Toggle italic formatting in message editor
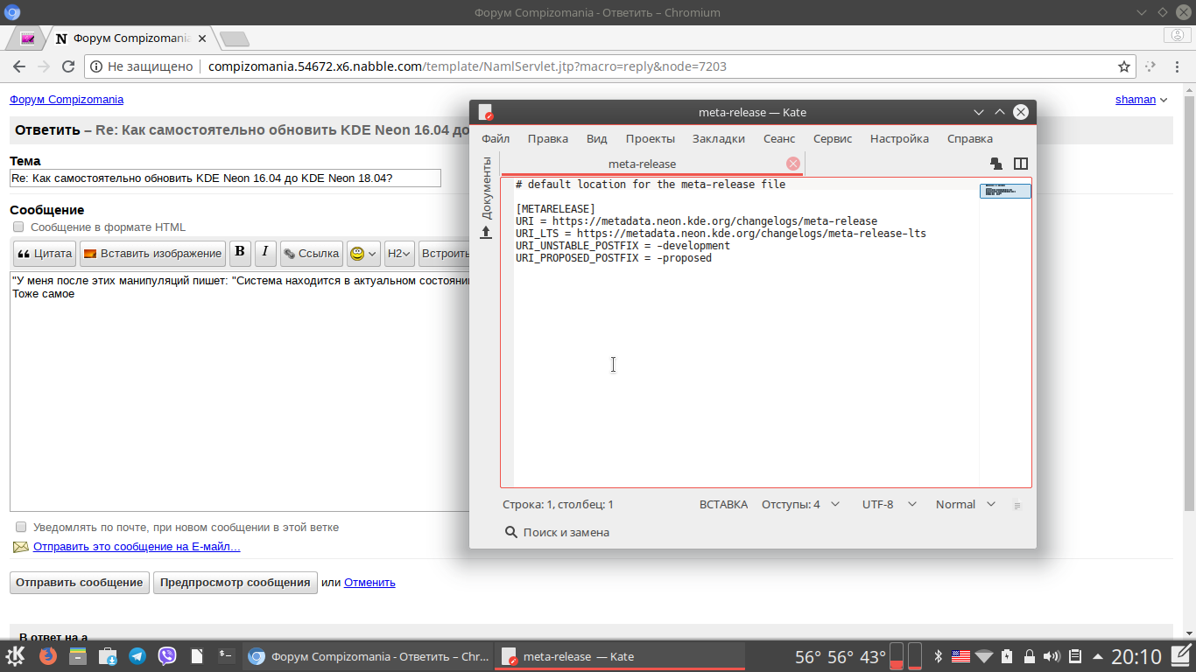The height and width of the screenshot is (672, 1196). point(266,253)
